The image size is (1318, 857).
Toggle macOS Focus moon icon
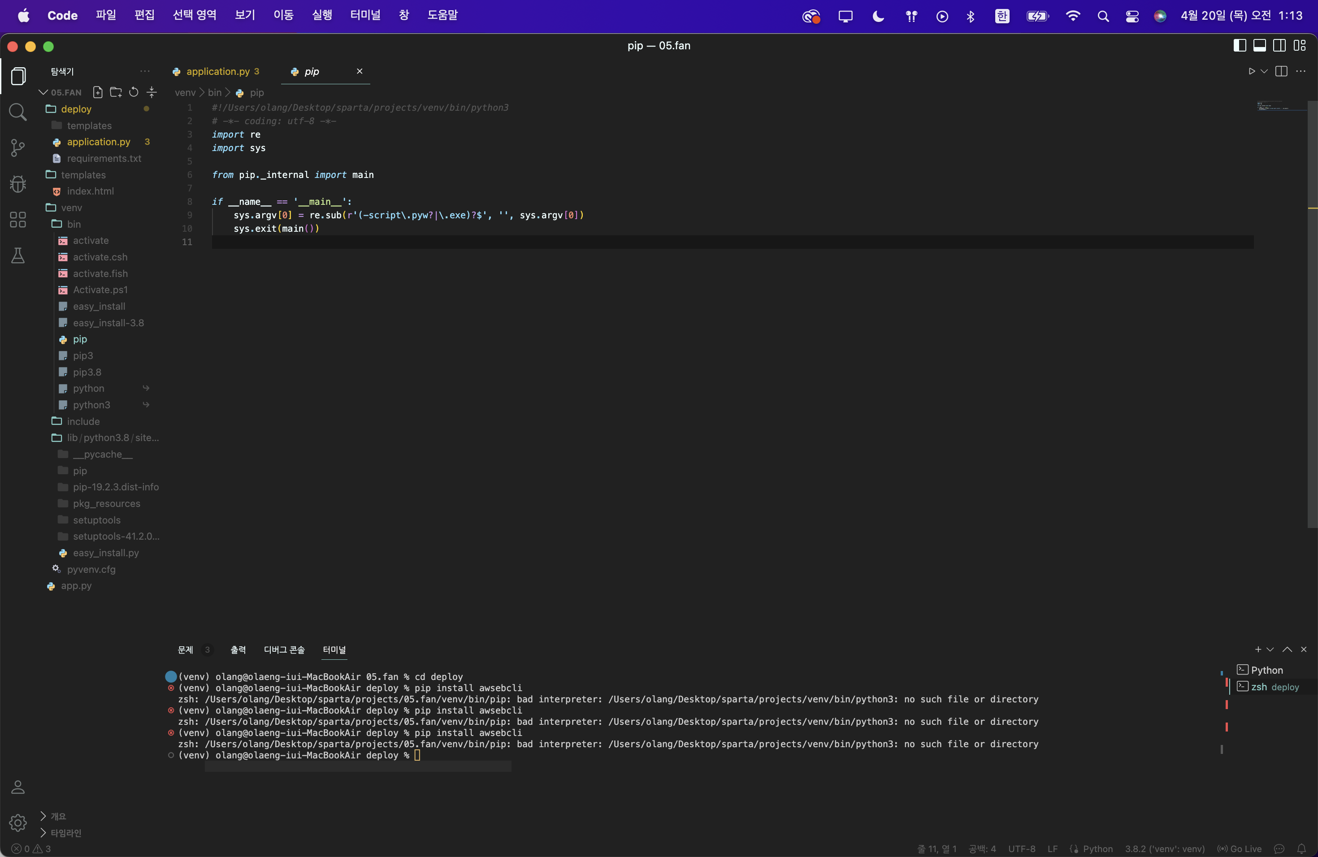point(878,16)
